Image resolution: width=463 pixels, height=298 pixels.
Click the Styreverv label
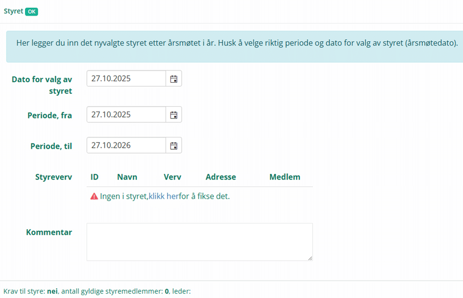click(x=53, y=177)
